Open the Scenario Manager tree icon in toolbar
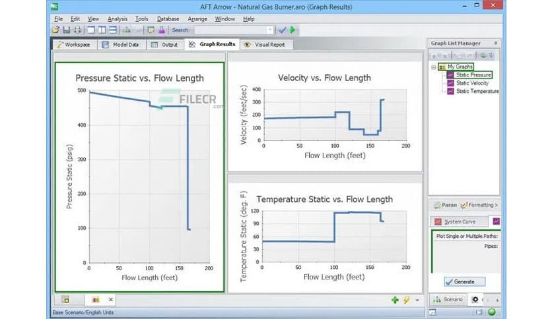Image resolution: width=552 pixels, height=319 pixels. [x=127, y=30]
